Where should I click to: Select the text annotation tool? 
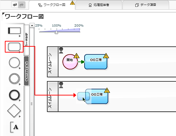14,127
